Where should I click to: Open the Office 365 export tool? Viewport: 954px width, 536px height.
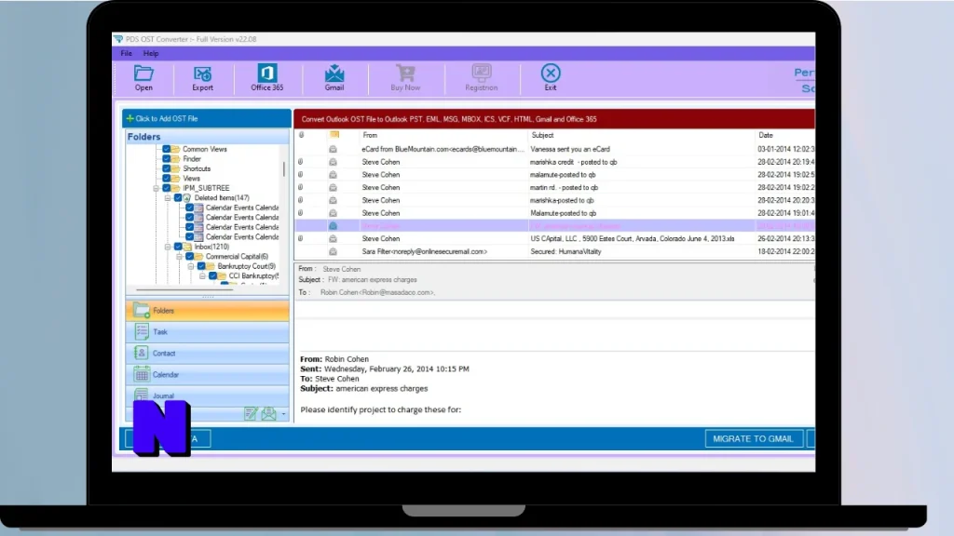pyautogui.click(x=267, y=78)
